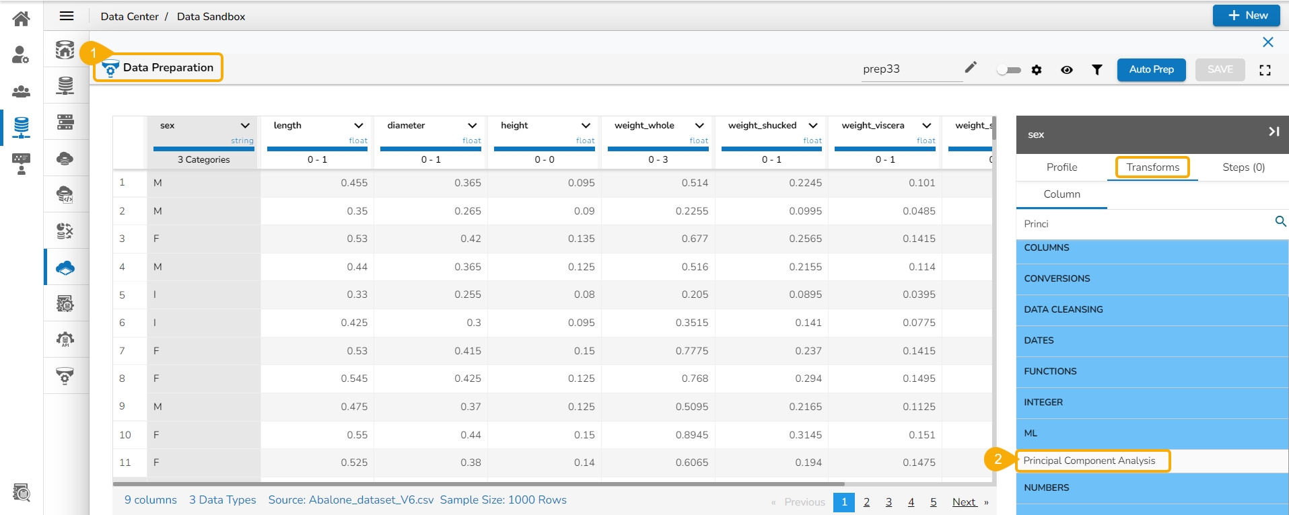
Task: Open settings gear in the toolbar
Action: (x=1037, y=70)
